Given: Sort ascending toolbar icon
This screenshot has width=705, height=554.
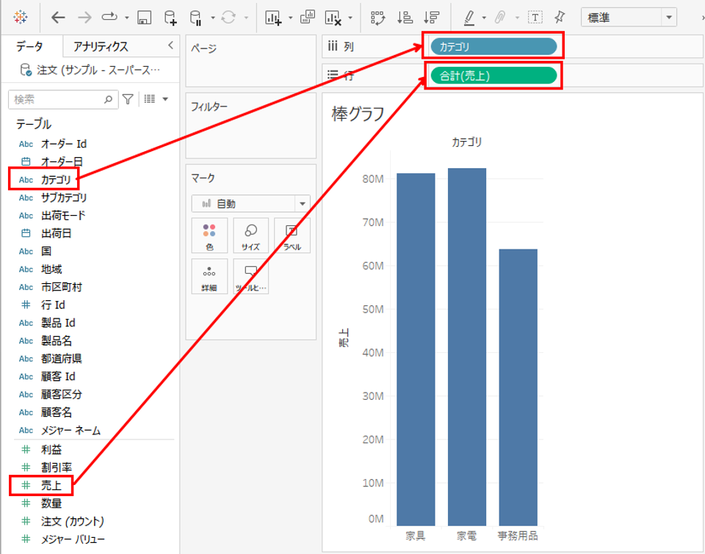Looking at the screenshot, I should [x=405, y=18].
